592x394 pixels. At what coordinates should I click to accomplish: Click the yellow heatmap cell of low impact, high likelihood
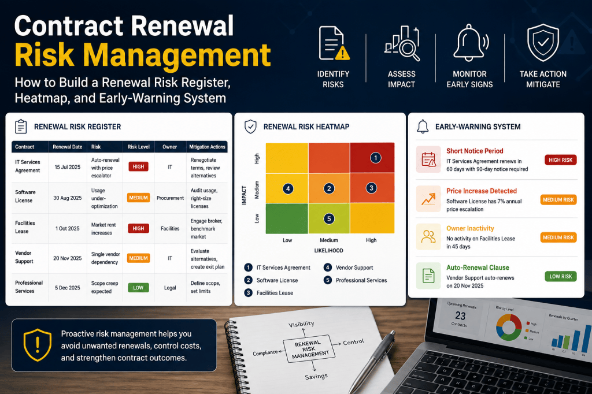tap(372, 218)
